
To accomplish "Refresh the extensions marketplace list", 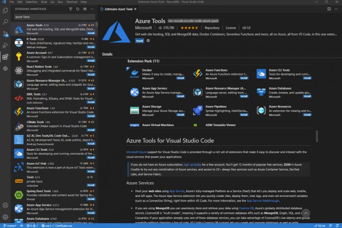I will click(x=78, y=9).
